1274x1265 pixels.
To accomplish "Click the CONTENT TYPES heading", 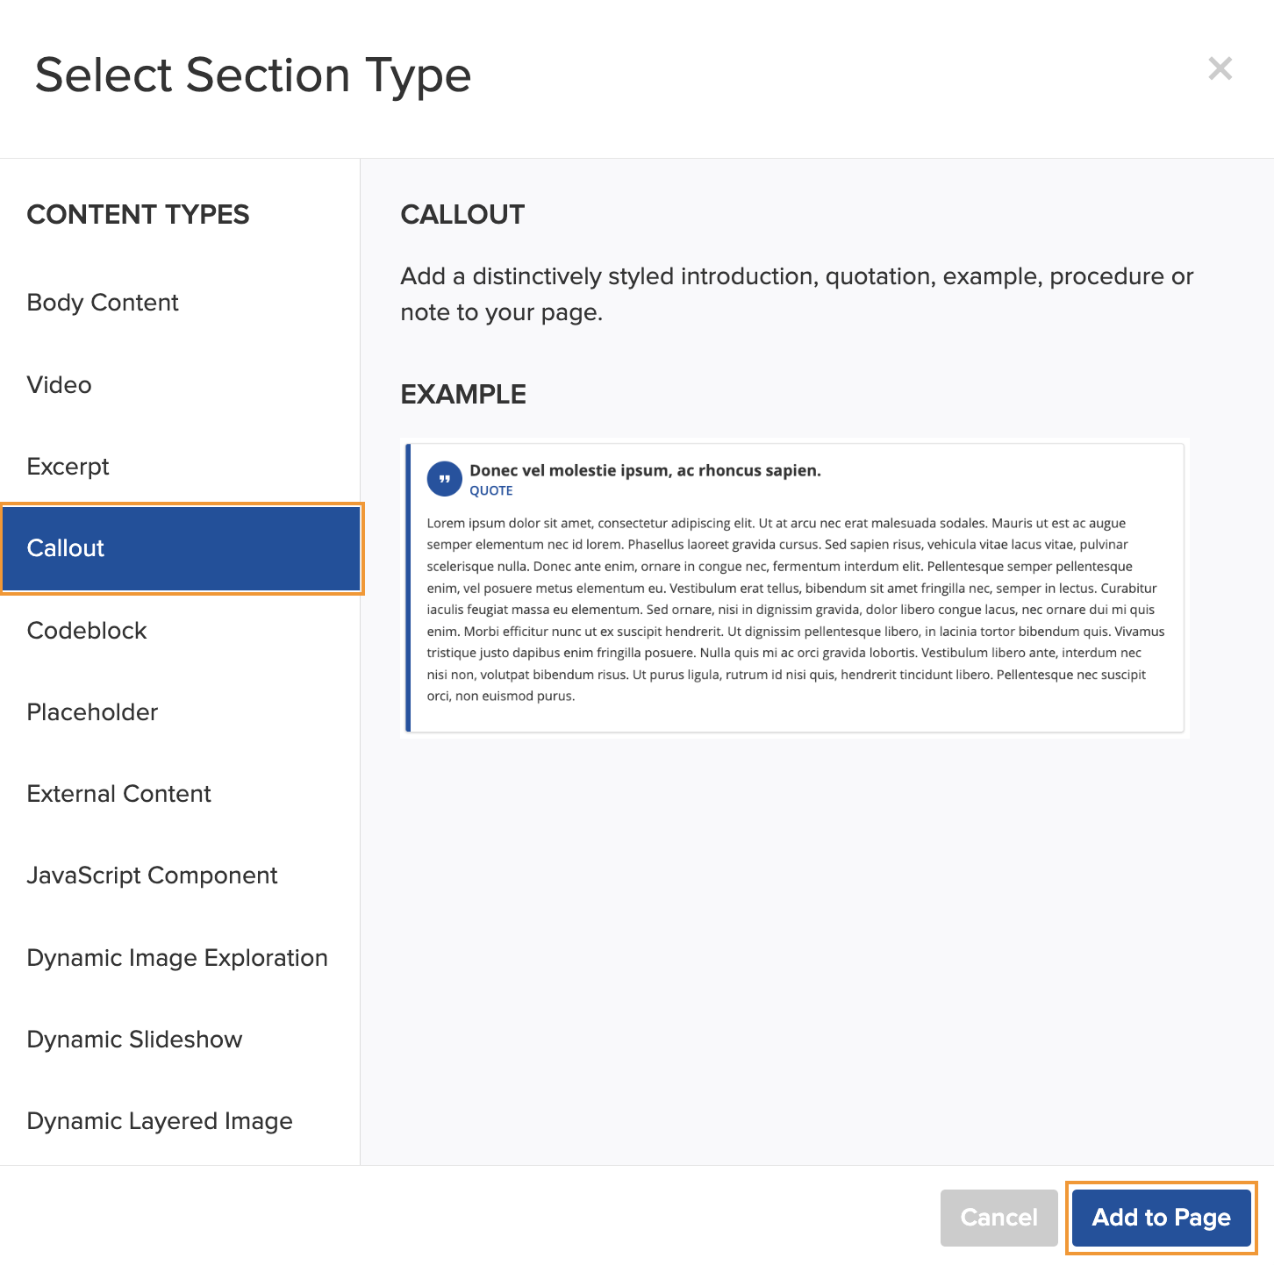I will coord(139,215).
